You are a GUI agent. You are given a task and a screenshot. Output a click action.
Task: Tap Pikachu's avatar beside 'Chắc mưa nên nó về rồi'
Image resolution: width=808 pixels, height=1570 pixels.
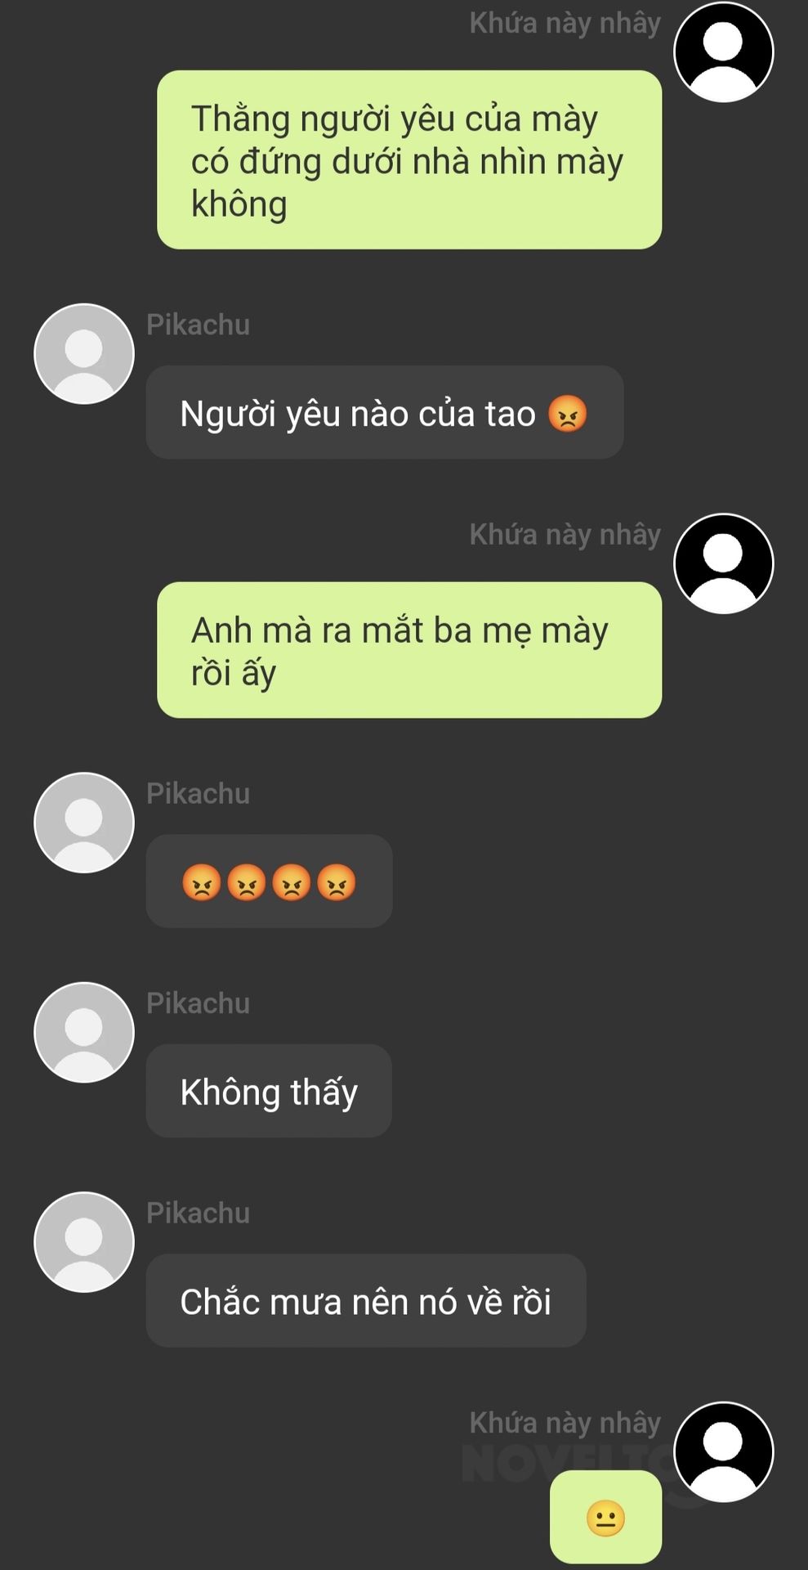[83, 1242]
